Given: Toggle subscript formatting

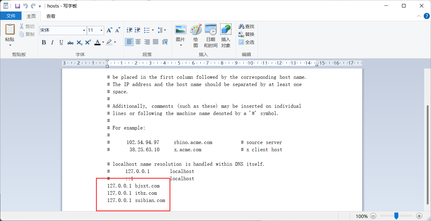Looking at the screenshot, I should coord(79,42).
